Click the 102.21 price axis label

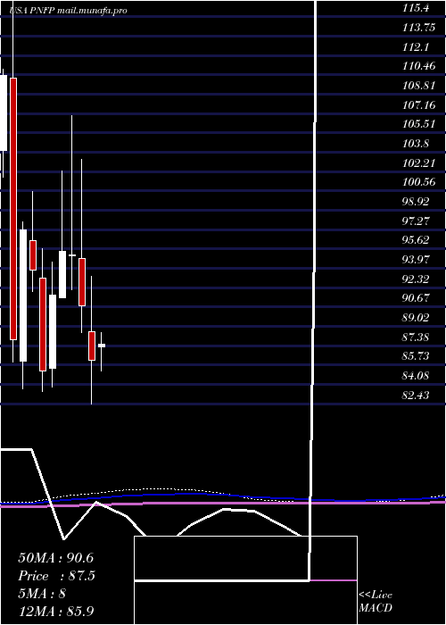tap(418, 163)
